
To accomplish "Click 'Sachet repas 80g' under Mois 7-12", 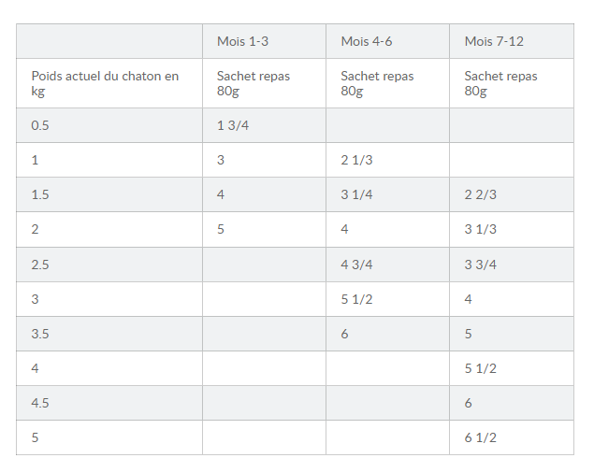I will coord(500,83).
